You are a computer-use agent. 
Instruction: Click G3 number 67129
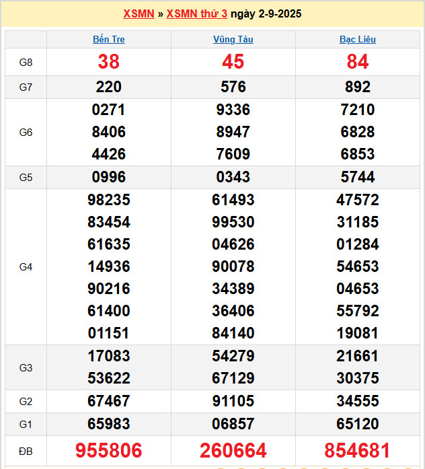pos(233,378)
